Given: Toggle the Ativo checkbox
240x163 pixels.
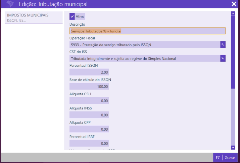Looking at the screenshot, I should coord(72,17).
